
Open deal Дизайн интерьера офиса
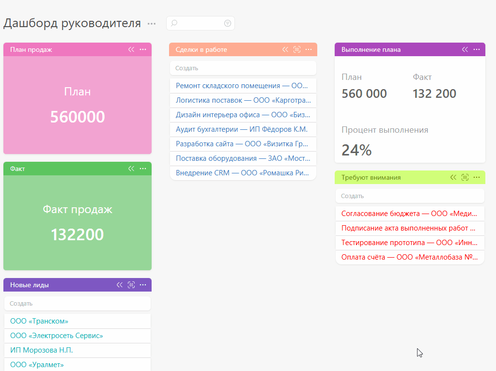[243, 115]
